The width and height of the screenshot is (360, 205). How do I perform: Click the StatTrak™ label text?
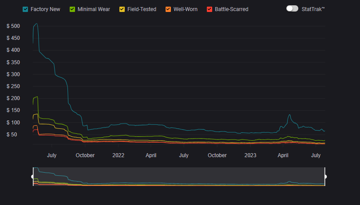[313, 8]
